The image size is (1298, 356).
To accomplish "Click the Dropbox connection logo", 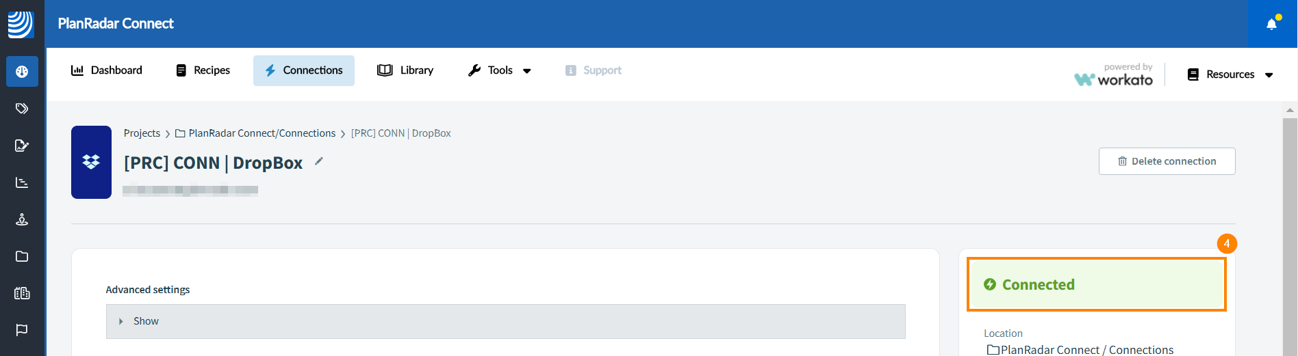I will click(91, 162).
